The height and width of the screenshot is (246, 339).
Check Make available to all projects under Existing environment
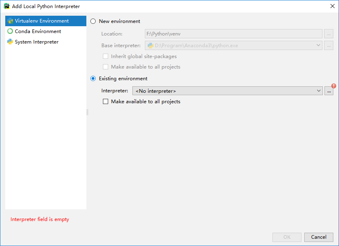tap(106, 102)
